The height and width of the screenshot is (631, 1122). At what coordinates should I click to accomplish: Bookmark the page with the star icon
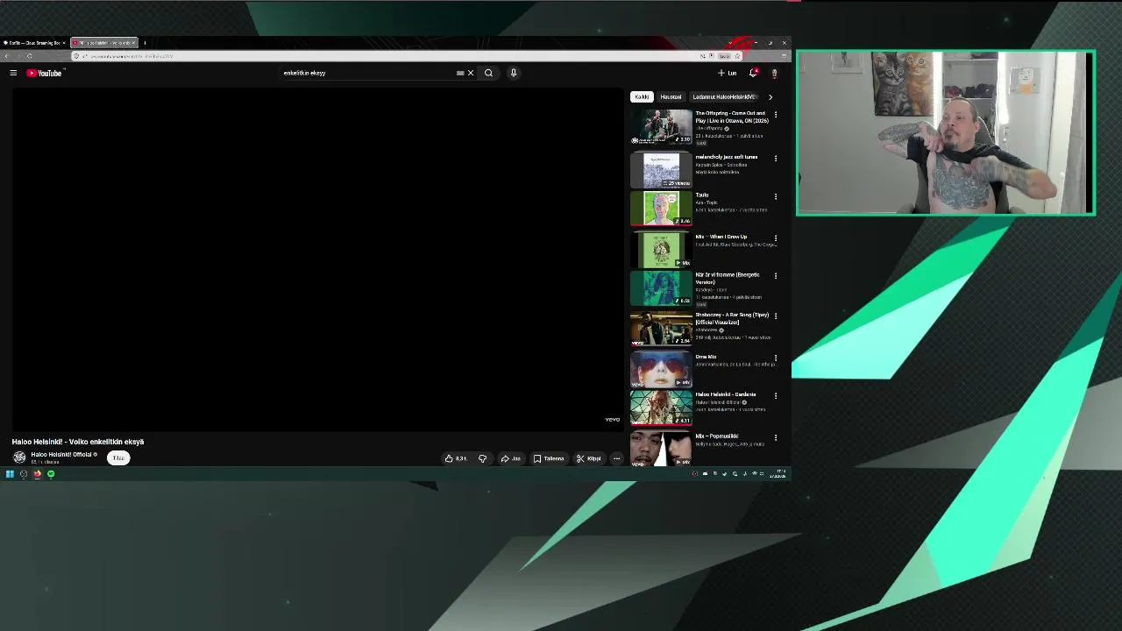tap(737, 56)
